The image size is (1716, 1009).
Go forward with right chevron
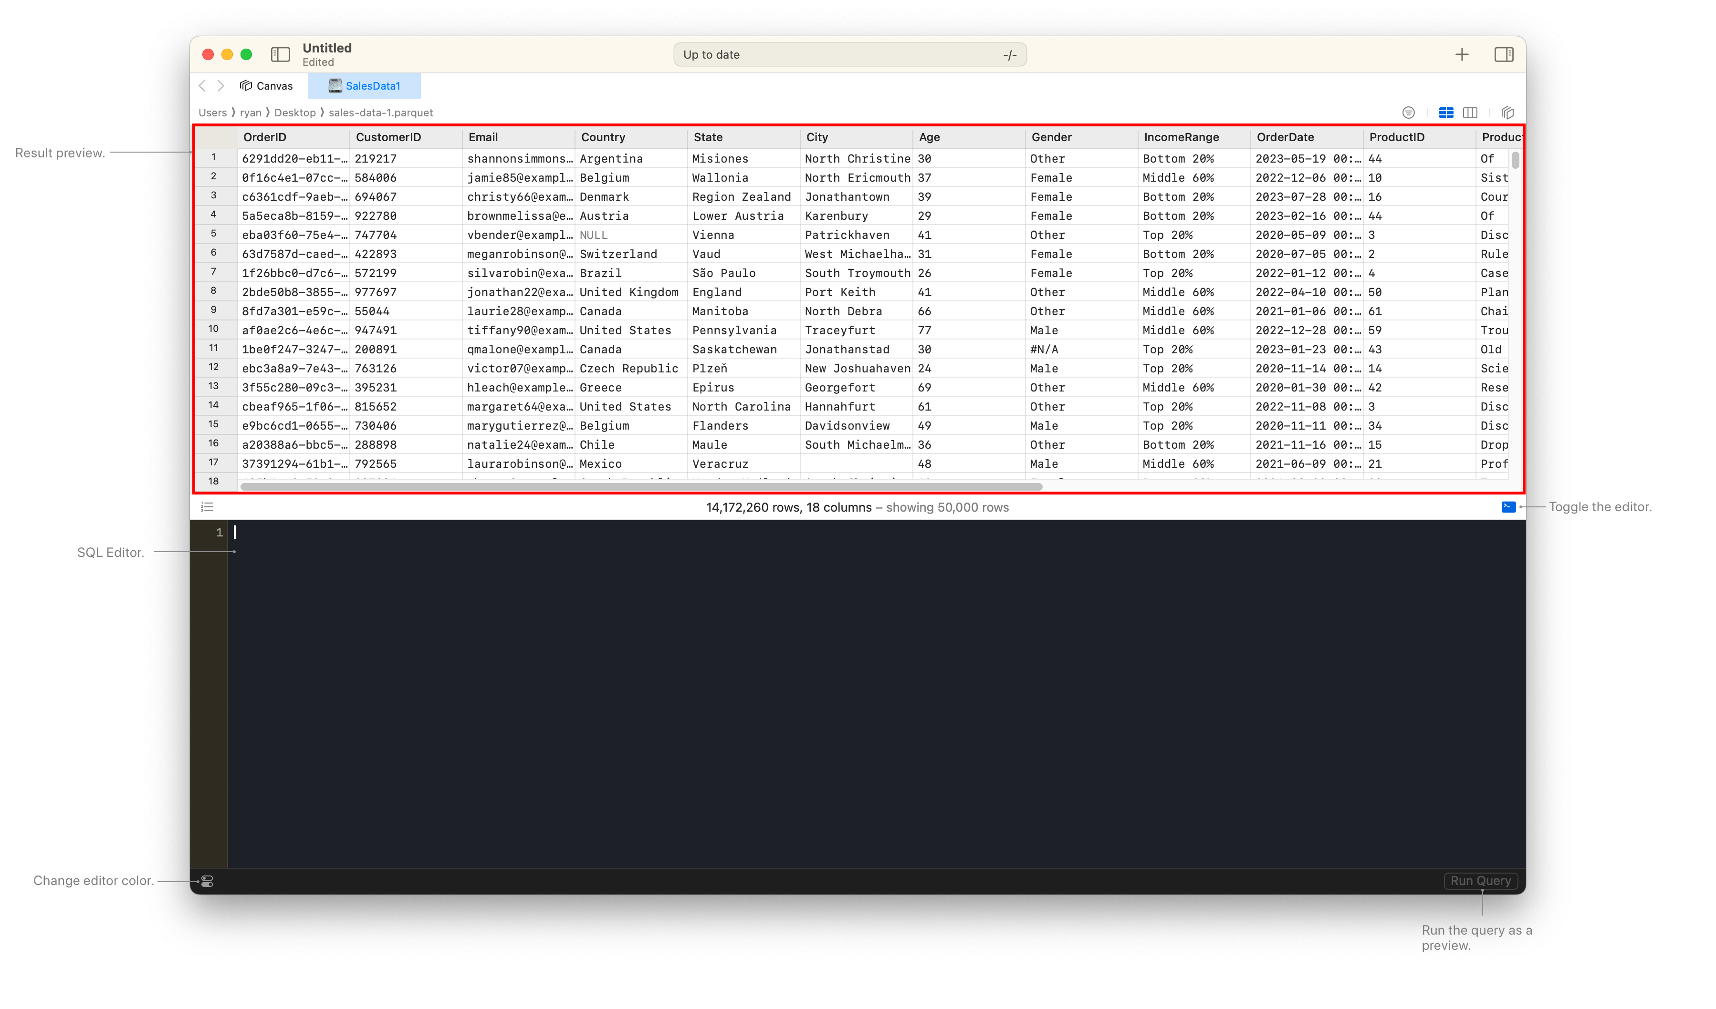coord(220,86)
